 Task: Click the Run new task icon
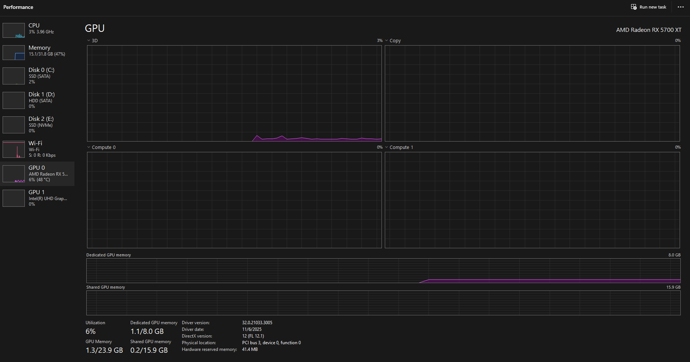click(634, 7)
